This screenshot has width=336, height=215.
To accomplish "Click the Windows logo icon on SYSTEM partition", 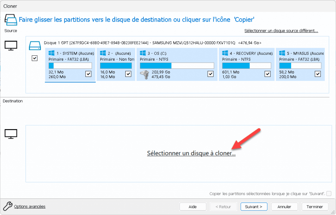I will coord(51,53).
